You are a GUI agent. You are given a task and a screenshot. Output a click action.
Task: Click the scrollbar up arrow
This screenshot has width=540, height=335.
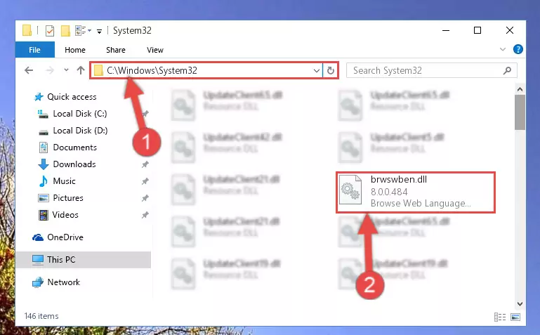pos(520,89)
